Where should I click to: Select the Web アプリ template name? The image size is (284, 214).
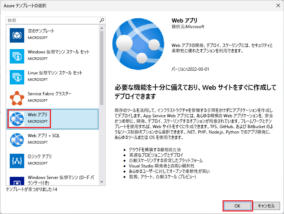point(38,115)
